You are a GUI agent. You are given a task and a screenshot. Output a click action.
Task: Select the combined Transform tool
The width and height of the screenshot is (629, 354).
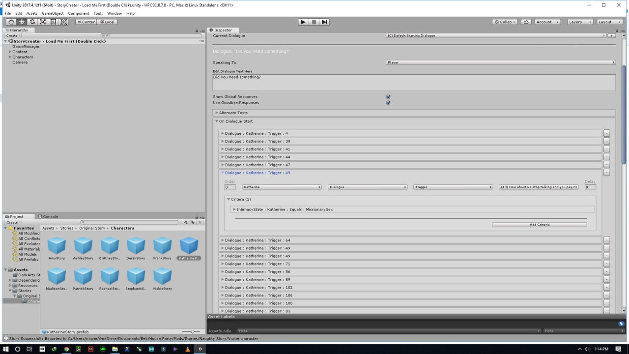[x=64, y=22]
